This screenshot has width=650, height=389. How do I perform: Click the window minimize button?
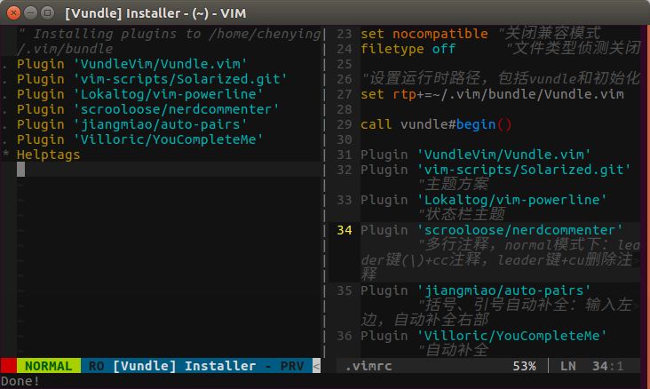tap(31, 12)
